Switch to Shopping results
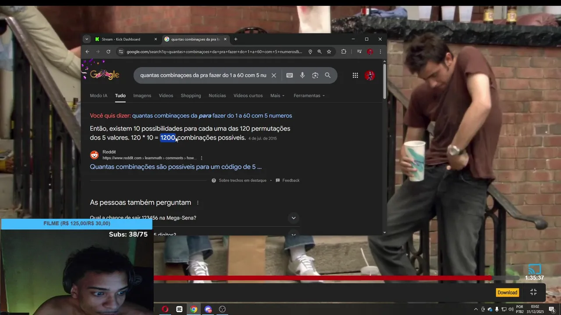This screenshot has width=561, height=315. coord(191,95)
